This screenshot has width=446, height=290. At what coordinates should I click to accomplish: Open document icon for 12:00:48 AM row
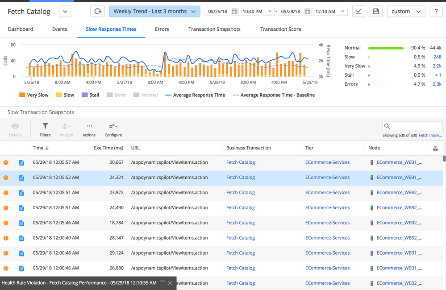click(x=21, y=253)
